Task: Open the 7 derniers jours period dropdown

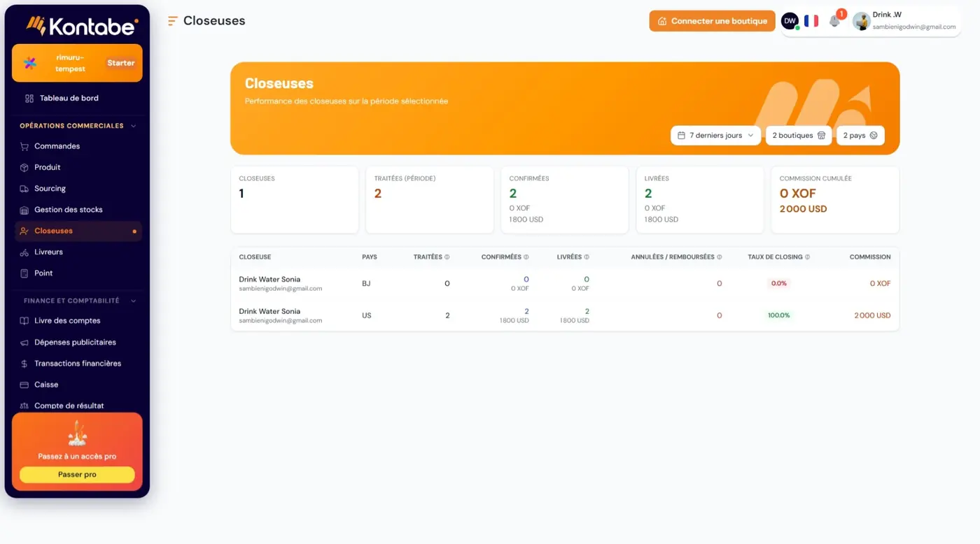Action: (715, 136)
